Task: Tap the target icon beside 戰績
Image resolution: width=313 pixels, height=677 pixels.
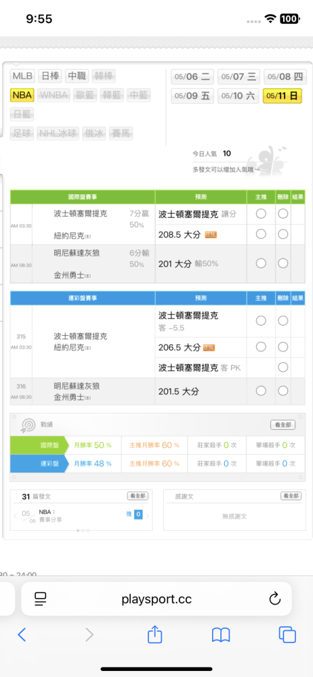Action: (x=28, y=425)
